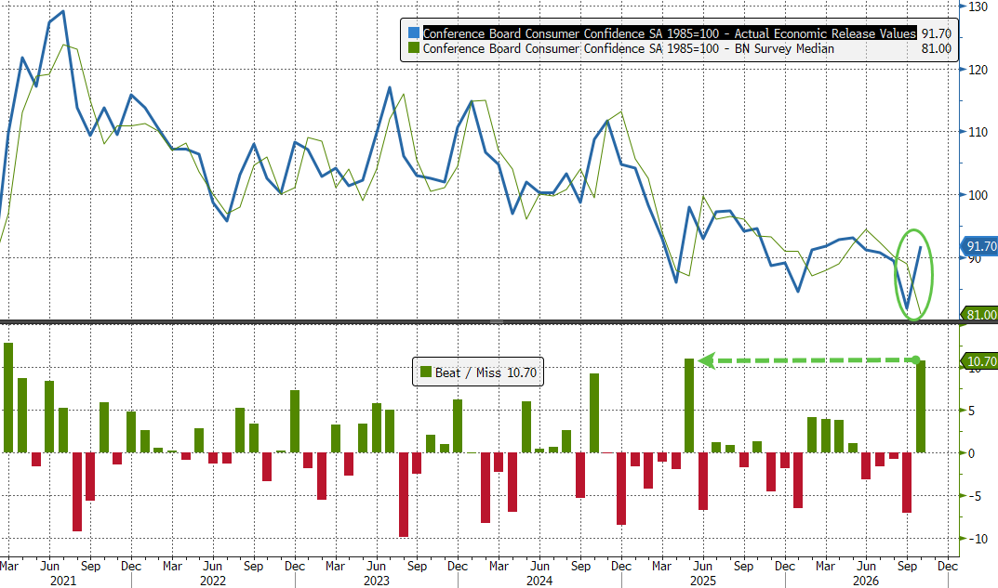Click the 110 label on the upper axis

(978, 132)
